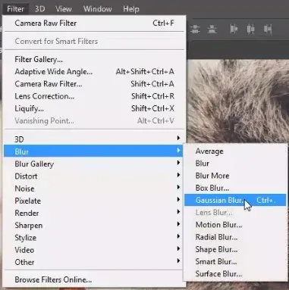Open the 3D menu in menu bar
This screenshot has width=289, height=290.
(x=39, y=9)
